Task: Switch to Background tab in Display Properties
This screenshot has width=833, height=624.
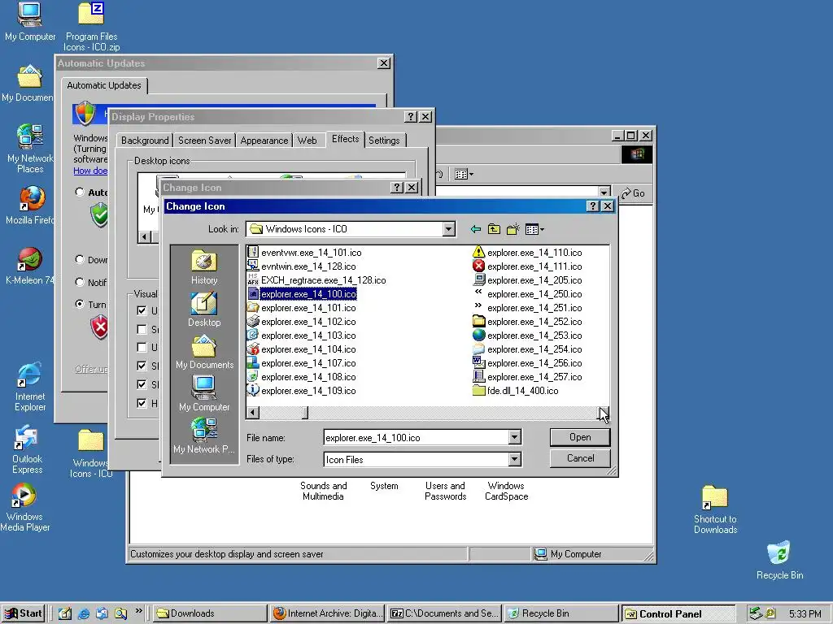Action: pyautogui.click(x=145, y=141)
